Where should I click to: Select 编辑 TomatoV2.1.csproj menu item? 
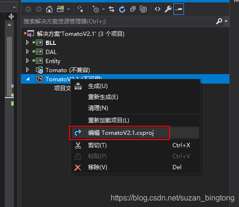pos(136,133)
